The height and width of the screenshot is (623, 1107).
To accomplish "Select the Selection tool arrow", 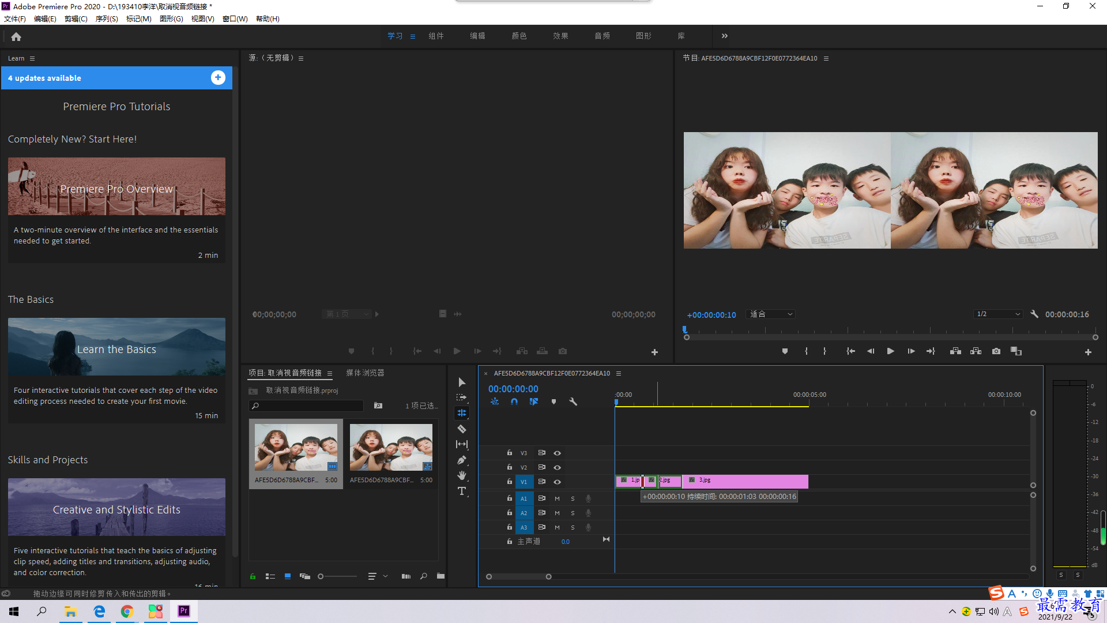I will pyautogui.click(x=462, y=382).
